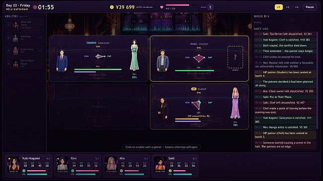Image resolution: width=323 pixels, height=181 pixels.
Task: Click the Student VIP patron figure
Action: (163, 108)
